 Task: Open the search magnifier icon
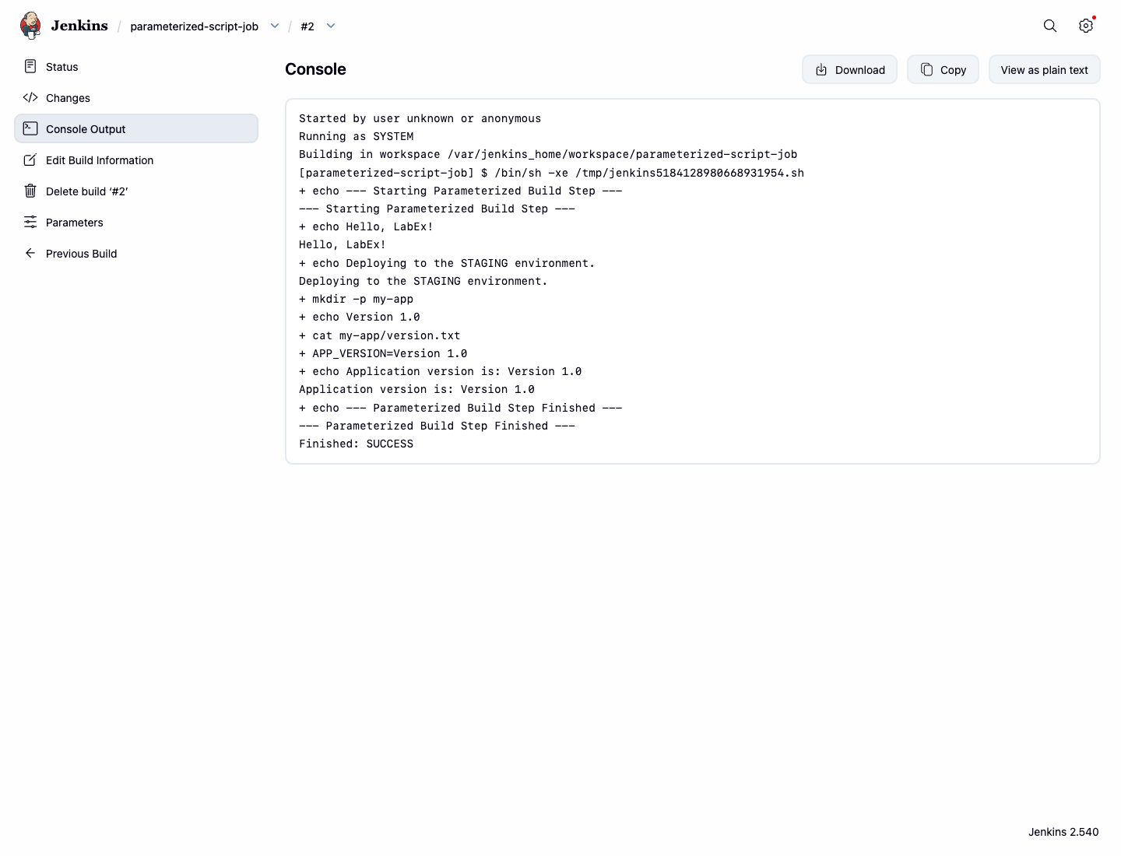[1050, 26]
